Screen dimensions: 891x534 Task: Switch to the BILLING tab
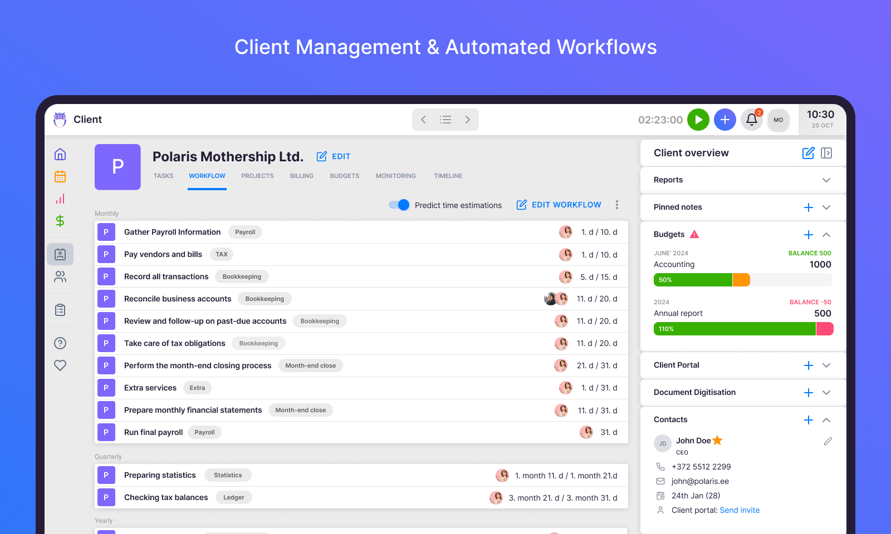tap(301, 176)
